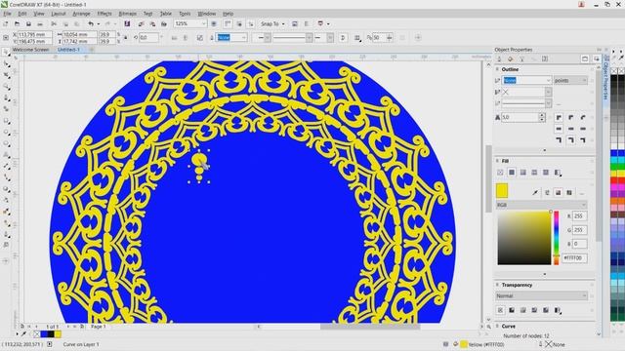Click the hex color value field

(x=574, y=257)
